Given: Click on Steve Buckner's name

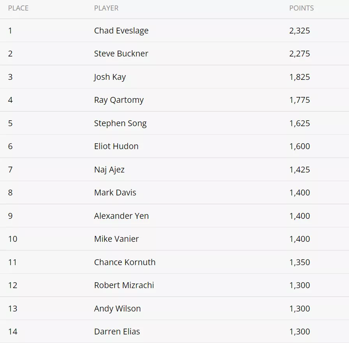Looking at the screenshot, I should click(x=121, y=54).
